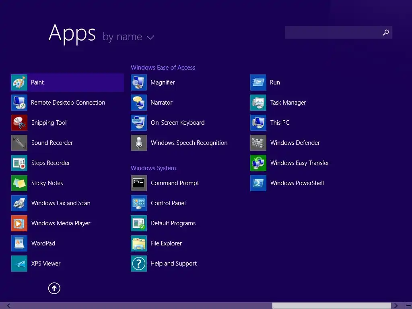Launch Windows Defender wall icon

[x=258, y=143]
